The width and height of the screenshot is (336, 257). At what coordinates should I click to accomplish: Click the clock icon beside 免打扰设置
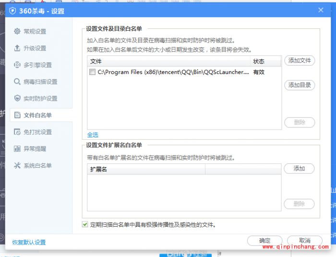pos(17,132)
